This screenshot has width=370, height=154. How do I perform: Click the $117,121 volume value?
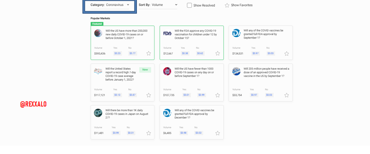(100, 95)
